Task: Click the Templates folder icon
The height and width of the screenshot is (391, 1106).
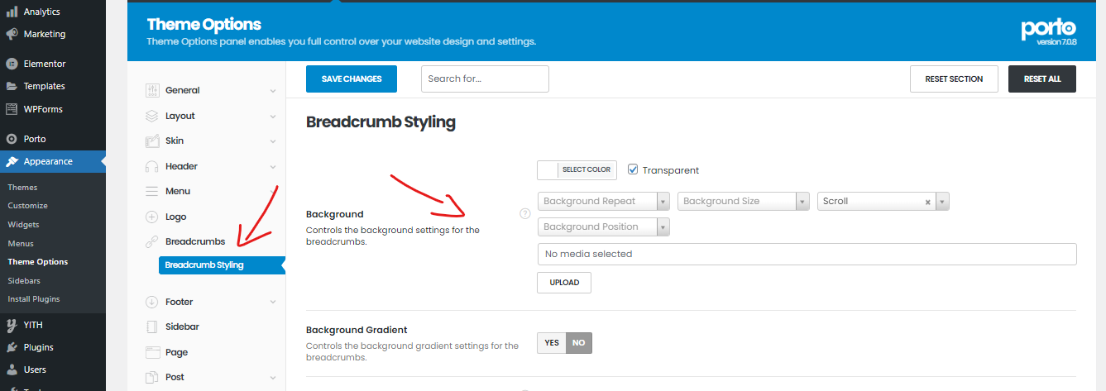Action: click(x=12, y=86)
